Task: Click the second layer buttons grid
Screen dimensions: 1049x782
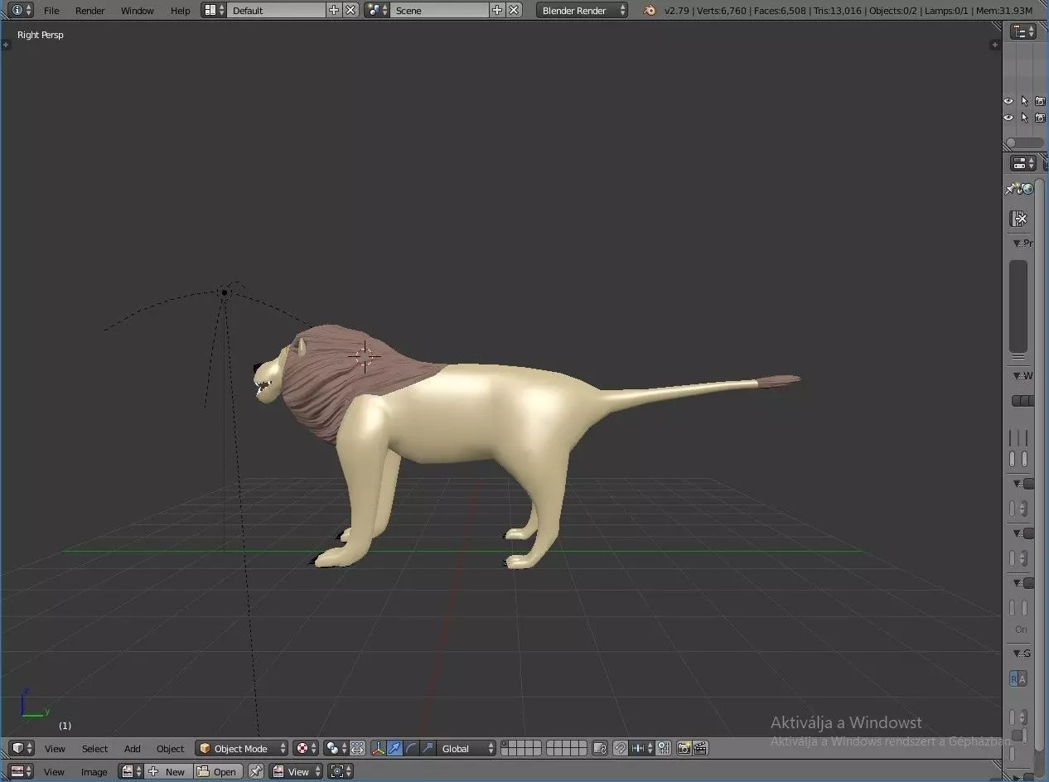Action: pyautogui.click(x=568, y=748)
